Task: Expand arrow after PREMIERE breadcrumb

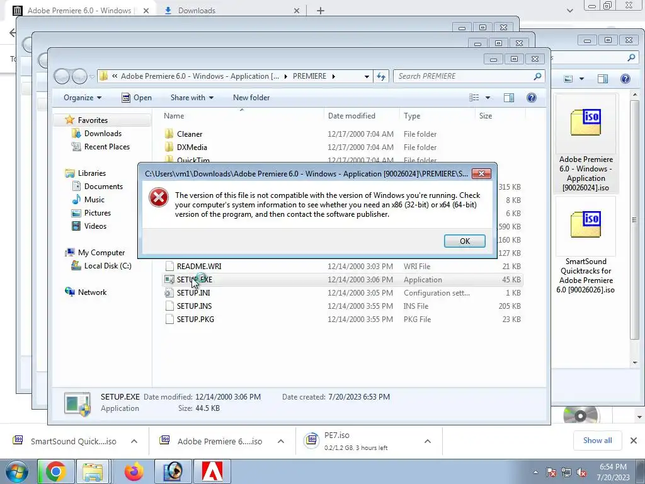Action: 334,76
